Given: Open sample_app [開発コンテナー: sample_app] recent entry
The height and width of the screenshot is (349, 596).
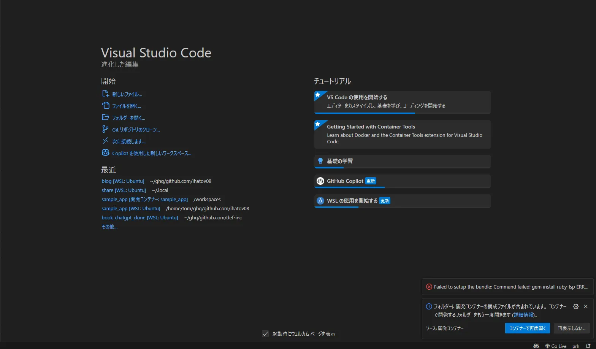Looking at the screenshot, I should click(144, 199).
